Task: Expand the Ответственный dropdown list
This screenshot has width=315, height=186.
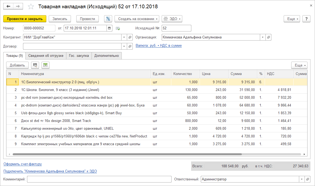Action: 302,179
